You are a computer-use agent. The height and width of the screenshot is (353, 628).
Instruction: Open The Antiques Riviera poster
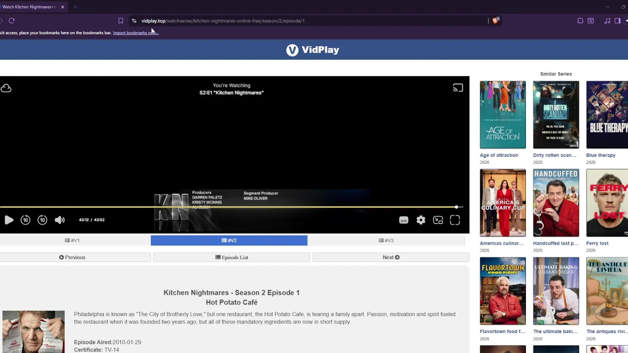[607, 291]
